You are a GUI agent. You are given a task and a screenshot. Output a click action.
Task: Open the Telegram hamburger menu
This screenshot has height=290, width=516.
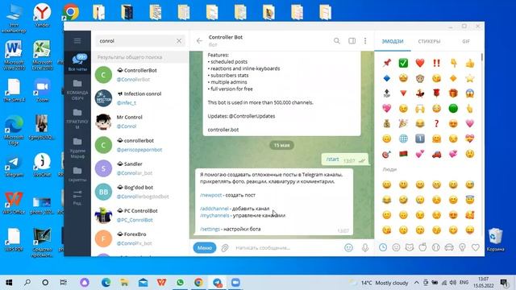click(x=77, y=41)
